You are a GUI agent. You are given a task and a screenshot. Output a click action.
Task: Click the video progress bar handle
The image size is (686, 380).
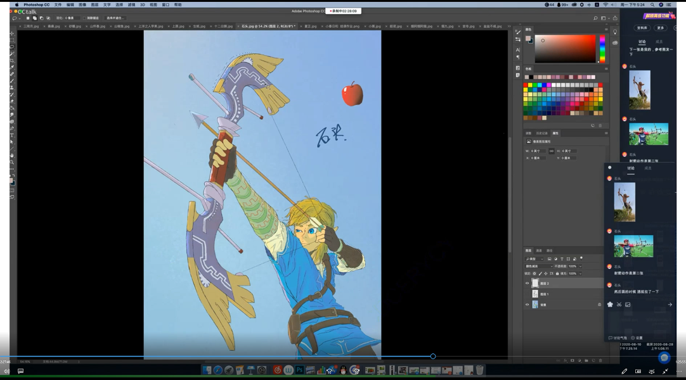pos(432,357)
